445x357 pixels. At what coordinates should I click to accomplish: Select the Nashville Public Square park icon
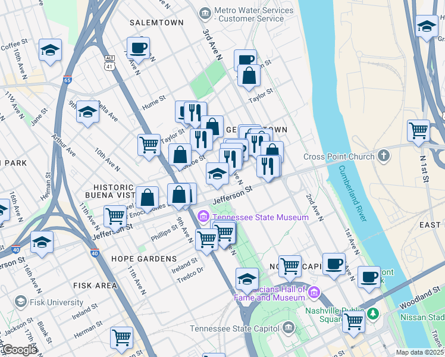point(373,314)
